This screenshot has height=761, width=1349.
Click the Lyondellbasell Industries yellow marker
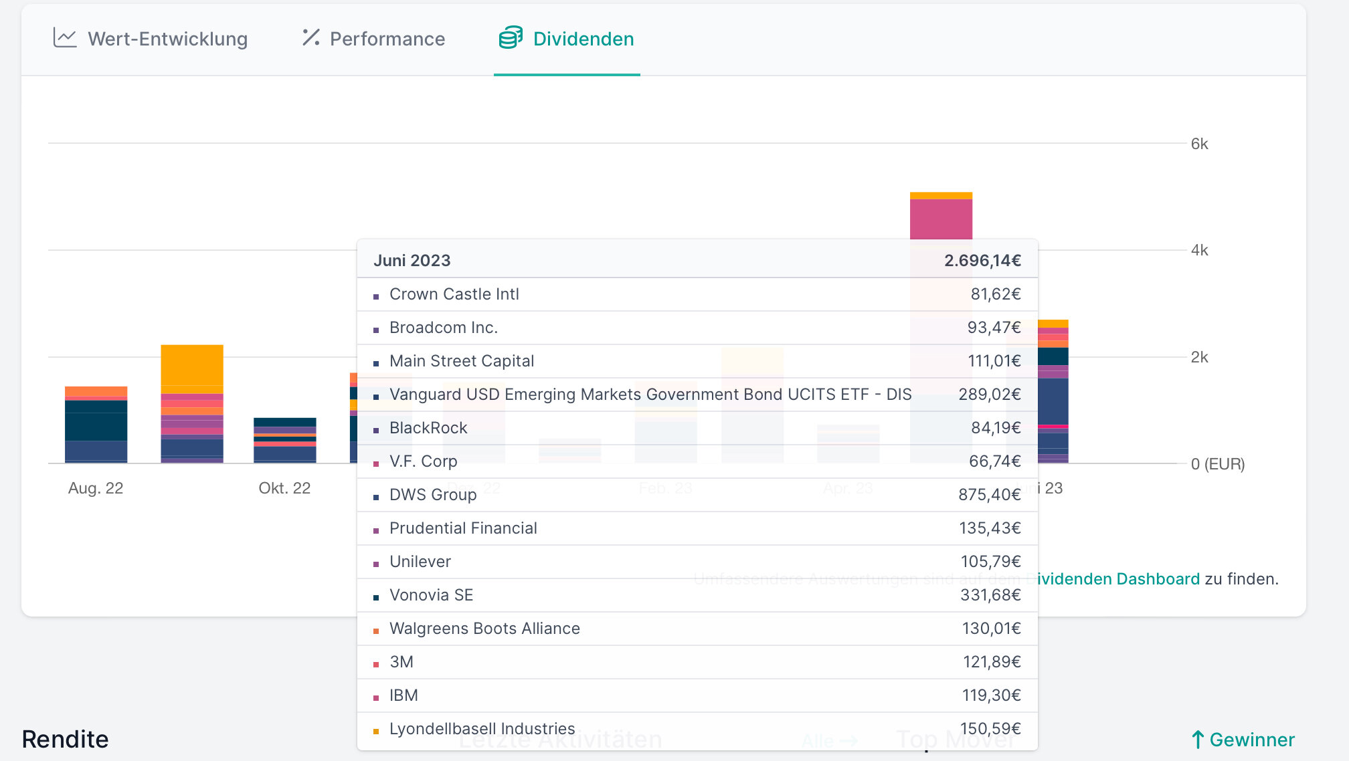[376, 731]
